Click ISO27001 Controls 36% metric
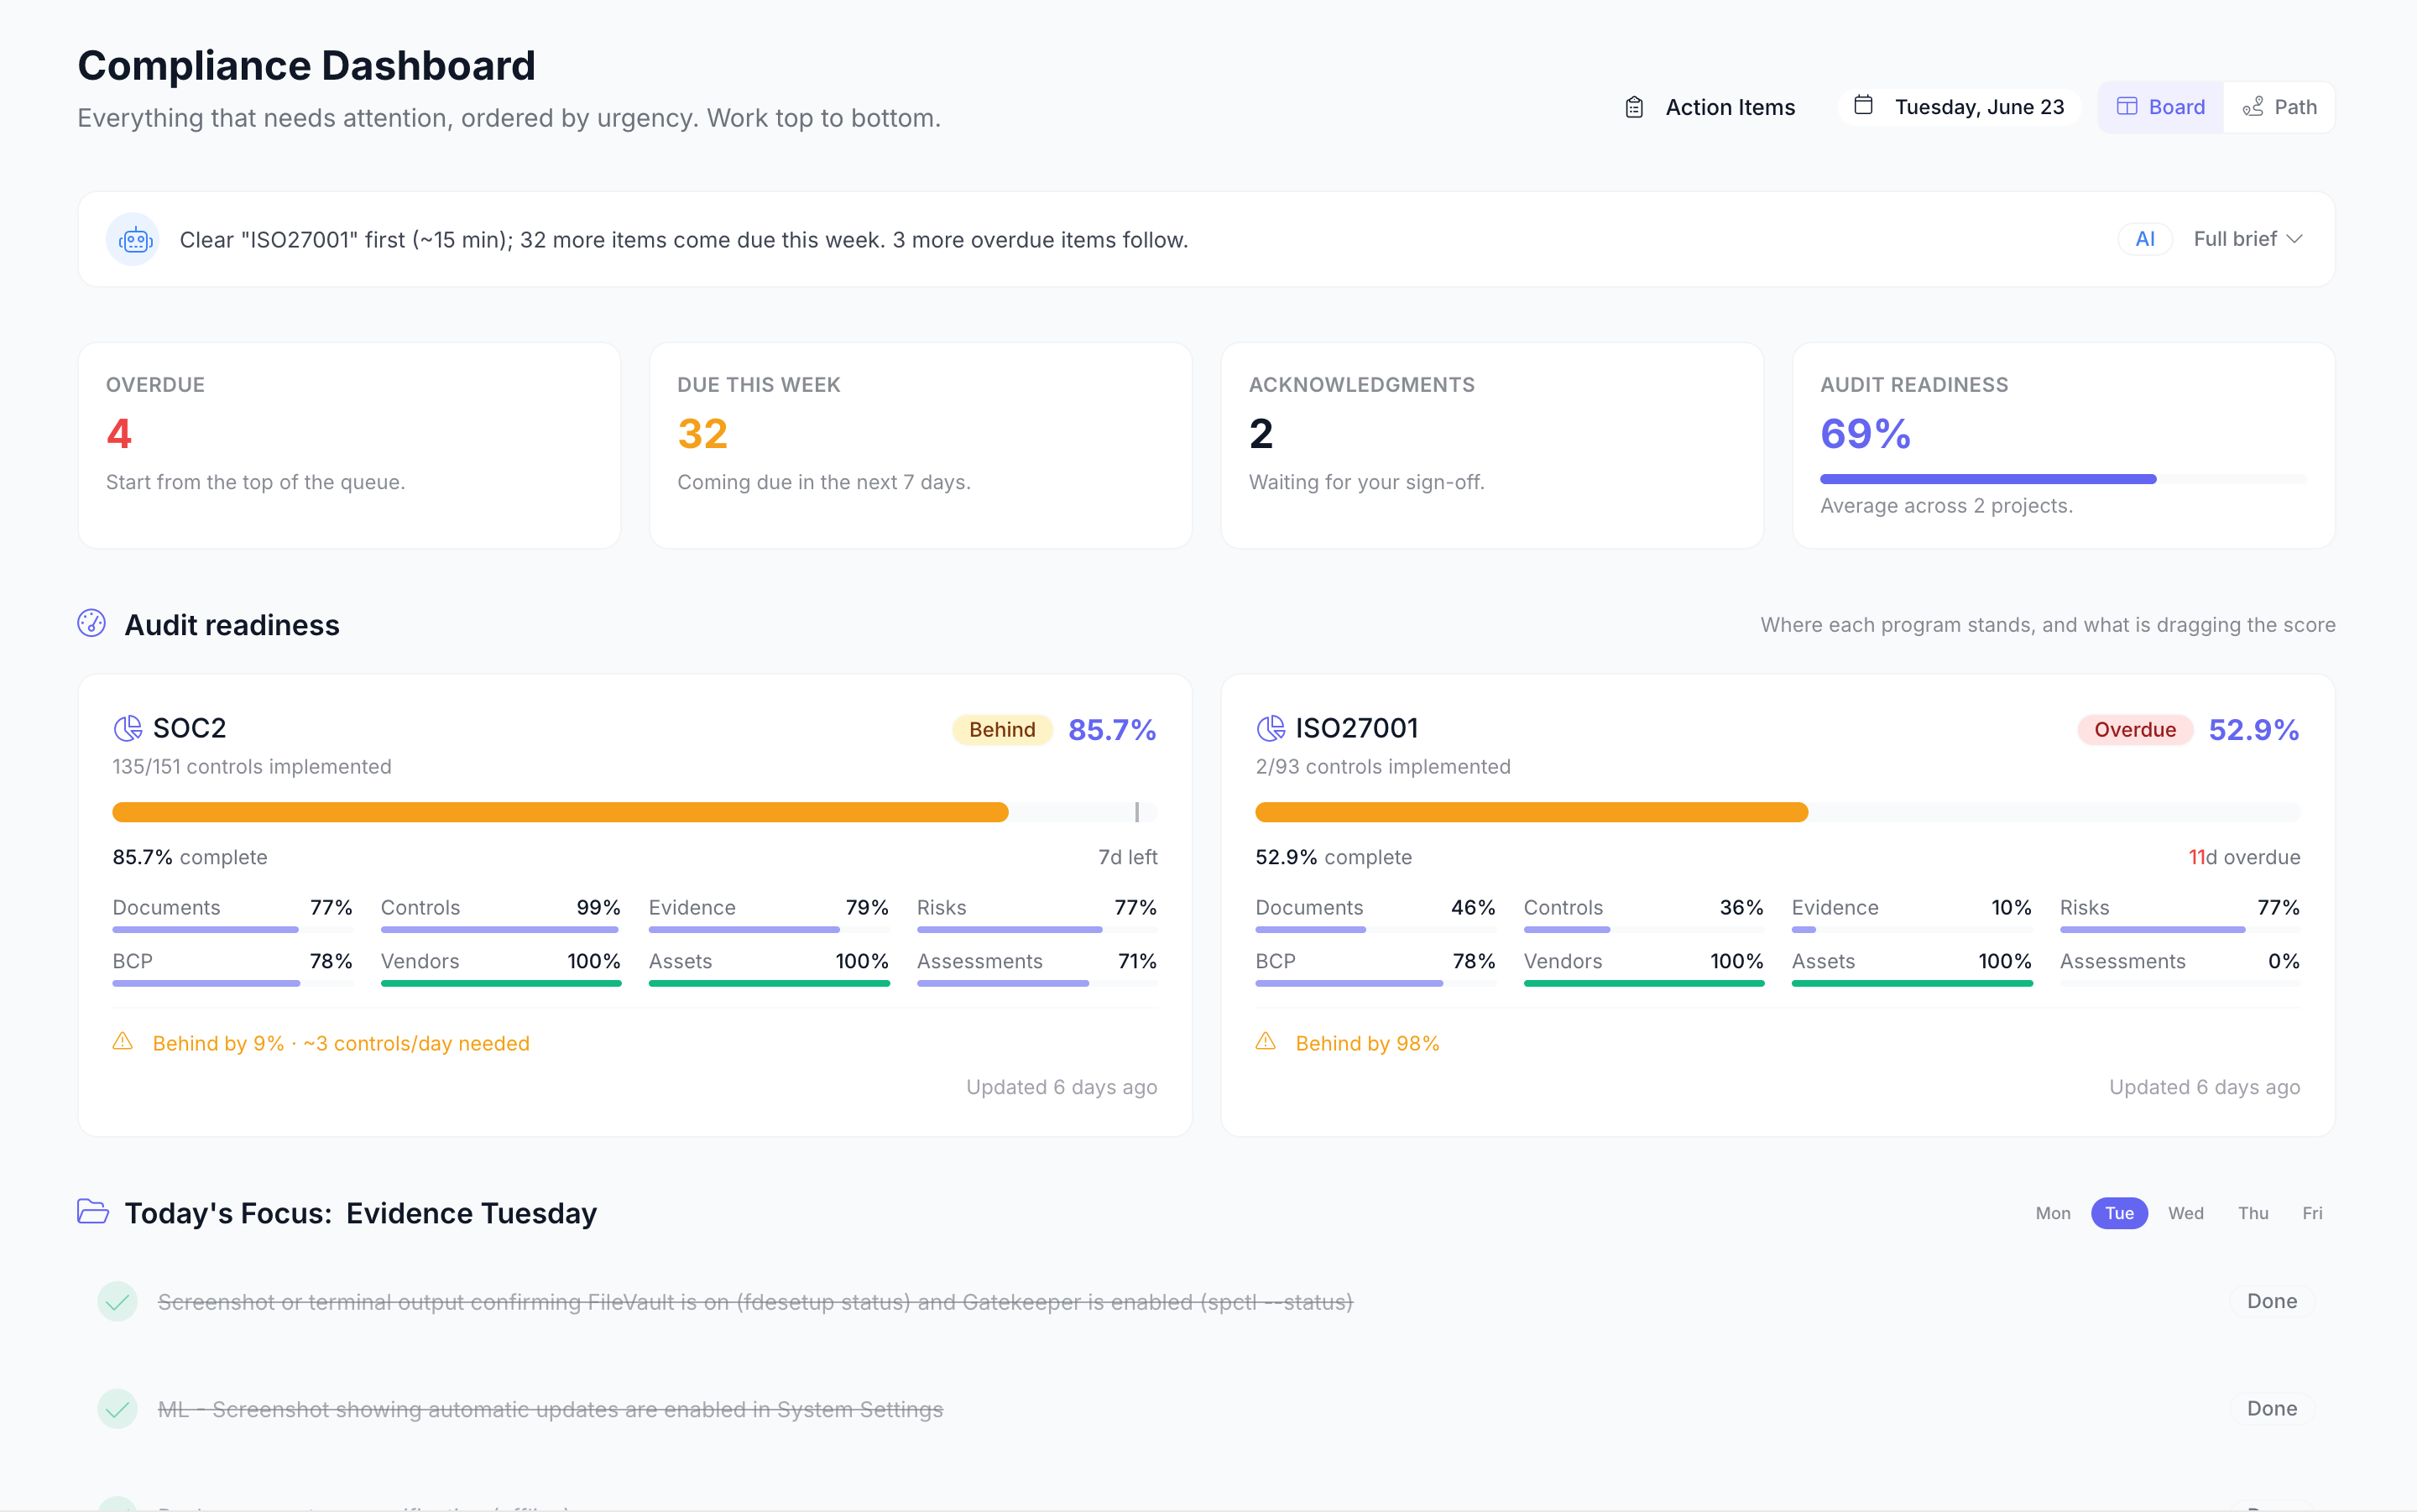Image resolution: width=2417 pixels, height=1512 pixels. [x=1643, y=913]
